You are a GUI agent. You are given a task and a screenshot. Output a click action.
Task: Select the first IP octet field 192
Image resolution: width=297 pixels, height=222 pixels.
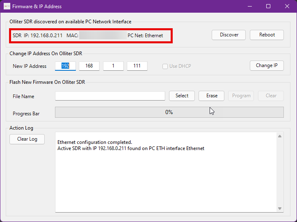[66, 66]
